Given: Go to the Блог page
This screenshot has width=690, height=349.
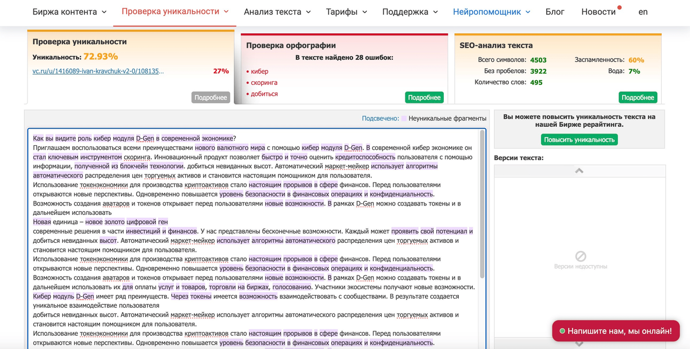Looking at the screenshot, I should [x=555, y=11].
